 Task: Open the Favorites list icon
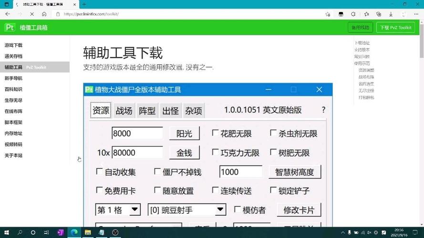[x=366, y=14]
